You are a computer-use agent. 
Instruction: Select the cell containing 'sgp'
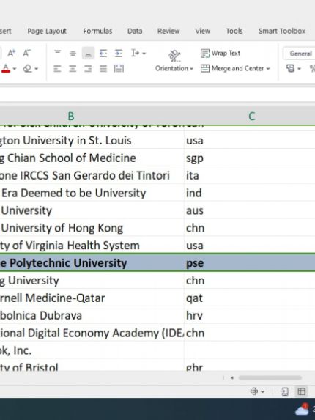(x=249, y=158)
